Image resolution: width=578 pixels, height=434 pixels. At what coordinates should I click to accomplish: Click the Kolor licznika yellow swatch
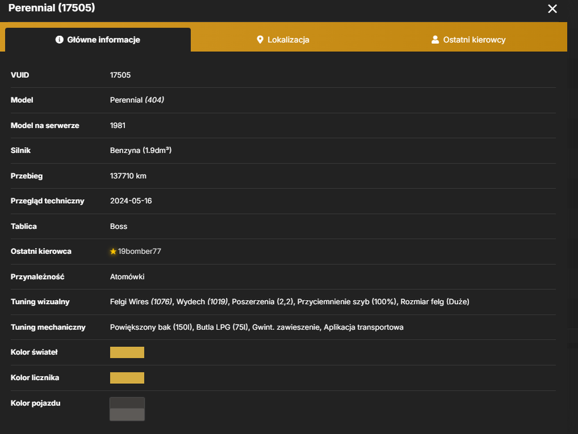point(127,377)
